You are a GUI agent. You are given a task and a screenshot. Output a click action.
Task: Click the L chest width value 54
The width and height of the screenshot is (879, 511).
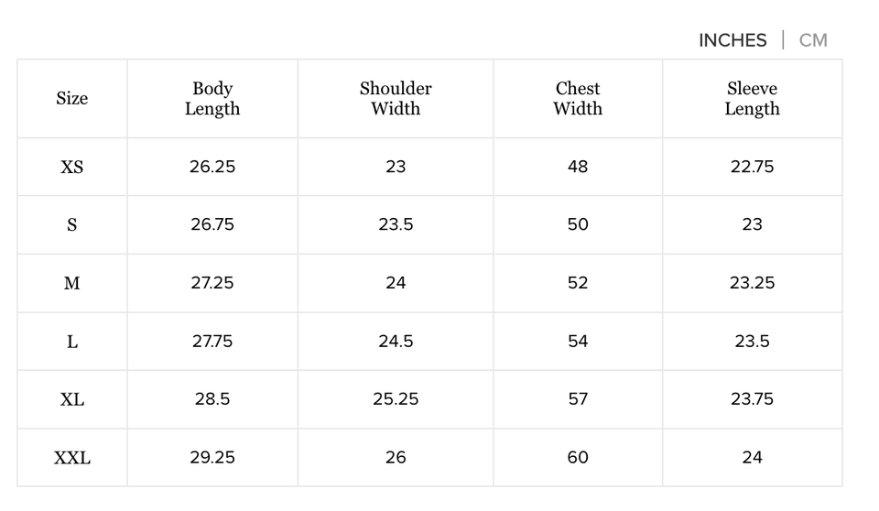click(x=578, y=342)
